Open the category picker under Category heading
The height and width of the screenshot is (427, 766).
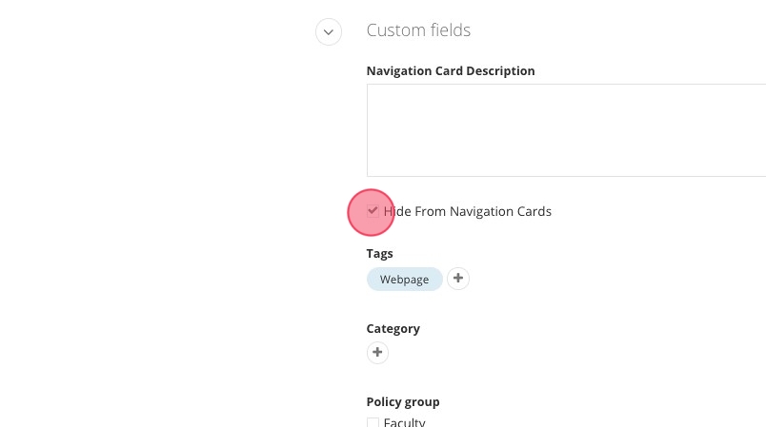click(x=377, y=352)
